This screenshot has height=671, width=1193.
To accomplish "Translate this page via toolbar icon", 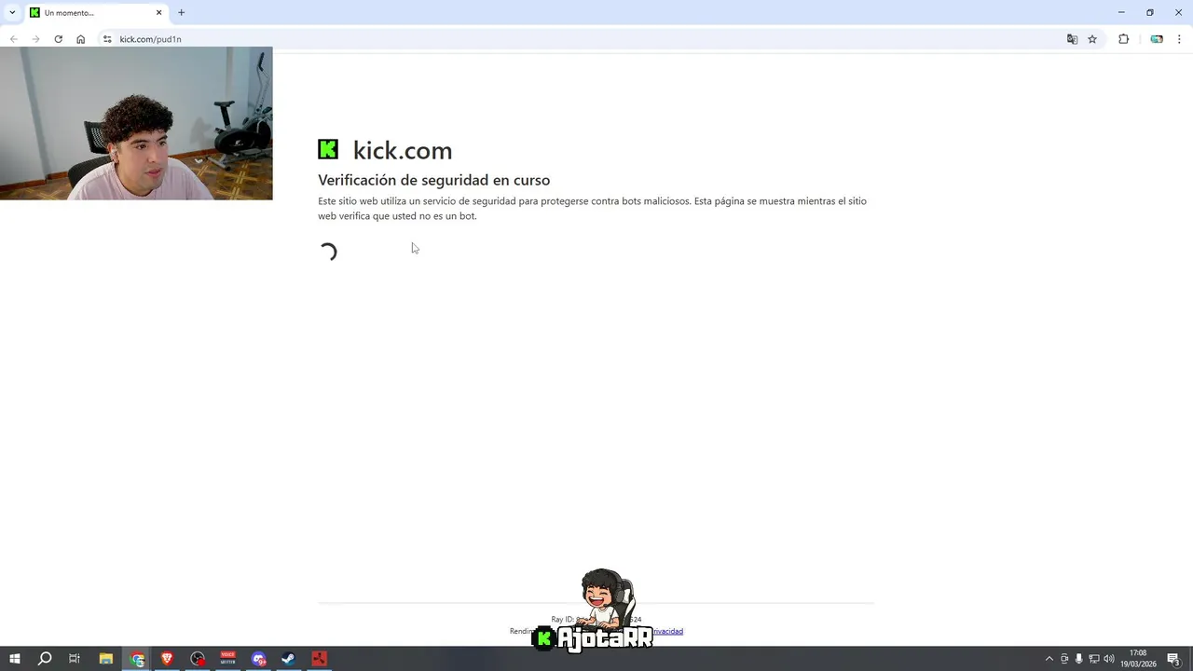I will [x=1072, y=39].
